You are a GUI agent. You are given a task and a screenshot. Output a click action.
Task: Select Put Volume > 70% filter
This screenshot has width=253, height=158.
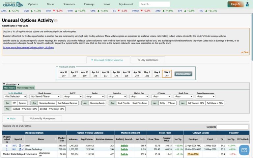click(x=214, y=103)
